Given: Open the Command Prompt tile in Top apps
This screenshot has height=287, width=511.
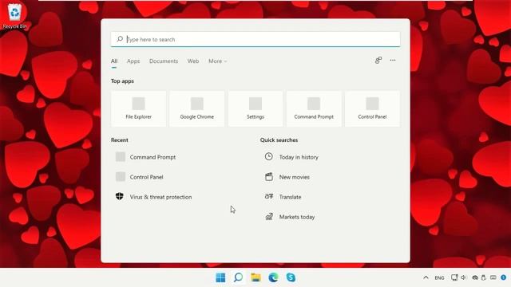Looking at the screenshot, I should click(x=314, y=108).
